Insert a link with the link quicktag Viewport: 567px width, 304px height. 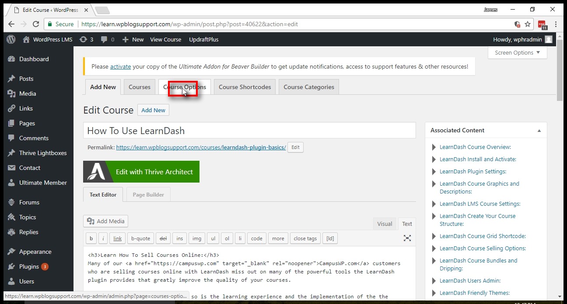pos(118,238)
